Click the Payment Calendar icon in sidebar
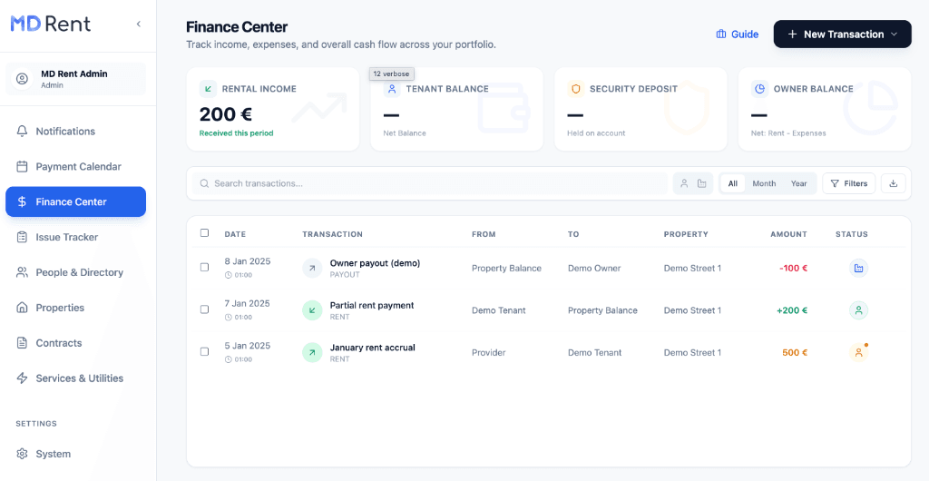The width and height of the screenshot is (929, 481). (x=22, y=166)
